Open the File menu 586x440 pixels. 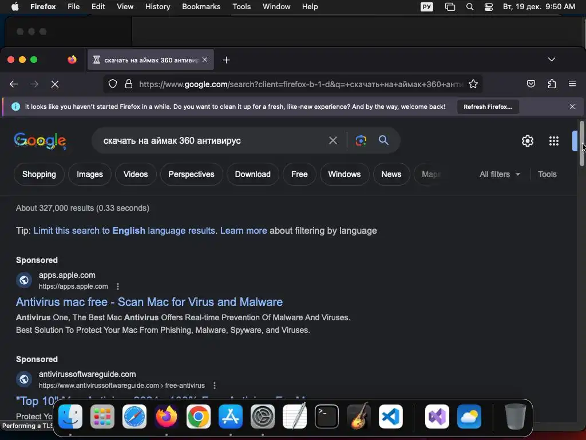point(73,7)
